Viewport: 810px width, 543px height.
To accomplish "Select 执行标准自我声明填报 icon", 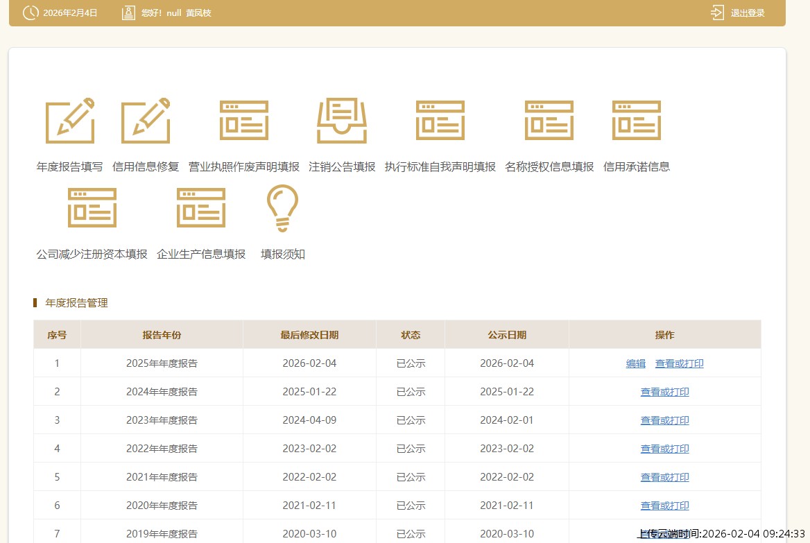I will click(x=440, y=121).
